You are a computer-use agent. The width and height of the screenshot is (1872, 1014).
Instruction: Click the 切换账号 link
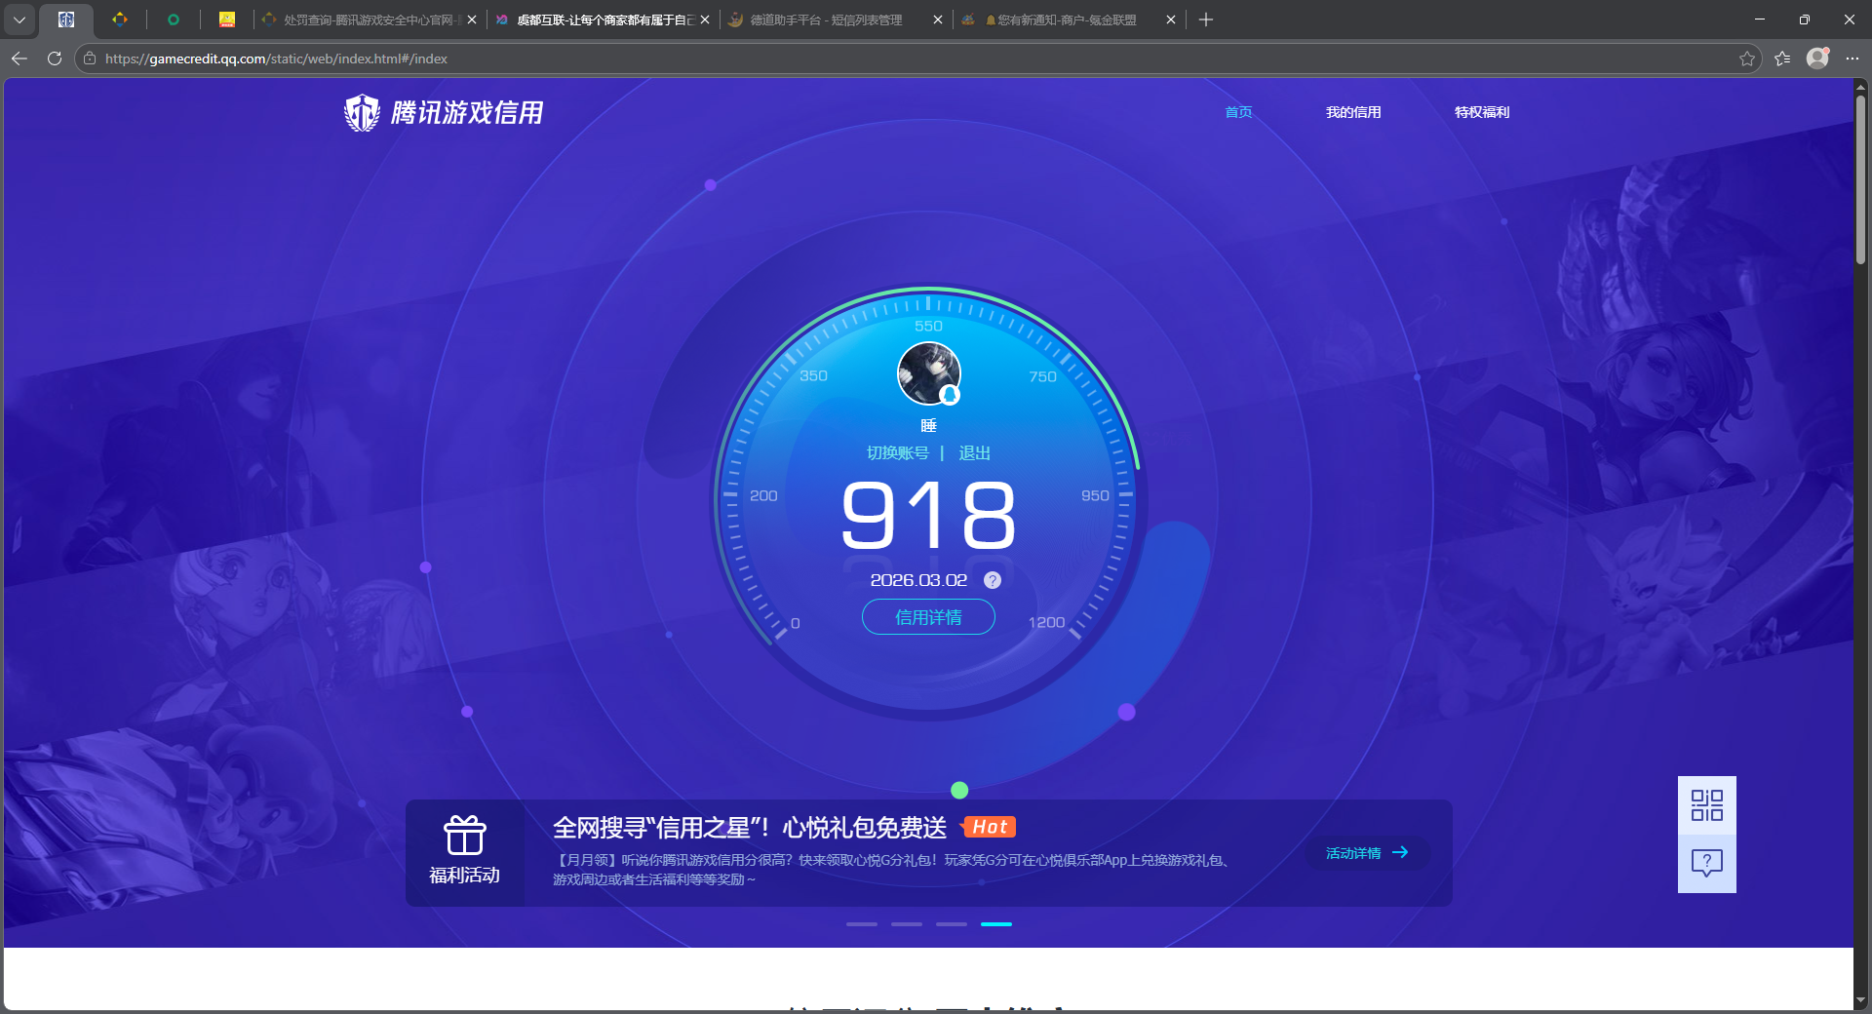(897, 453)
